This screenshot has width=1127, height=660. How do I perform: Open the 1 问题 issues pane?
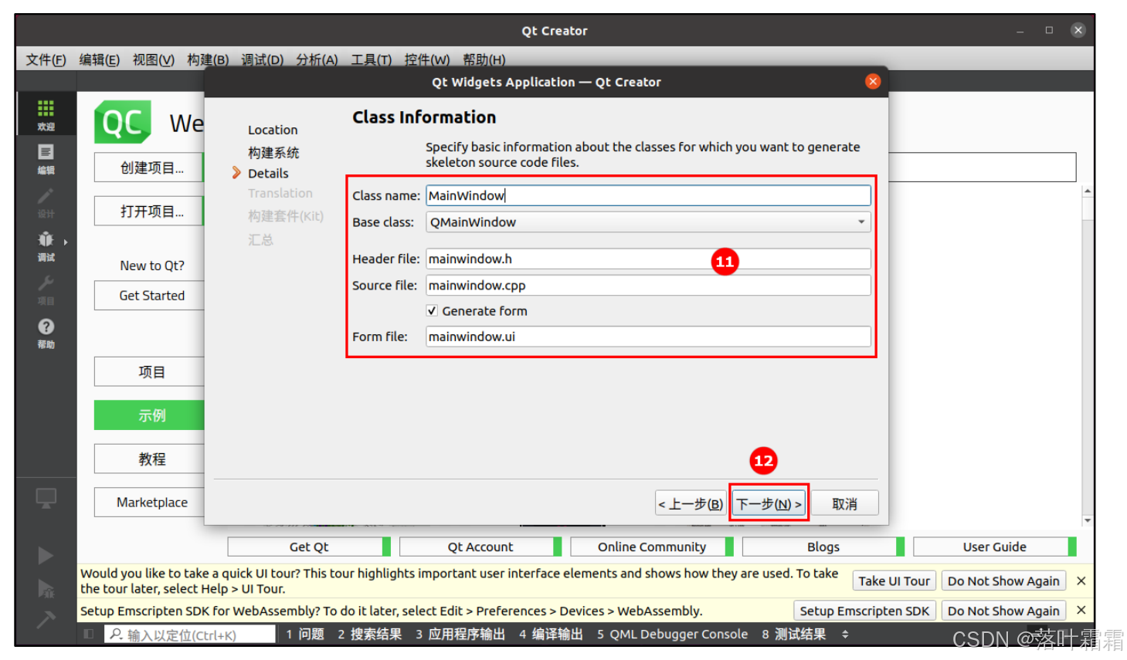[x=305, y=634]
